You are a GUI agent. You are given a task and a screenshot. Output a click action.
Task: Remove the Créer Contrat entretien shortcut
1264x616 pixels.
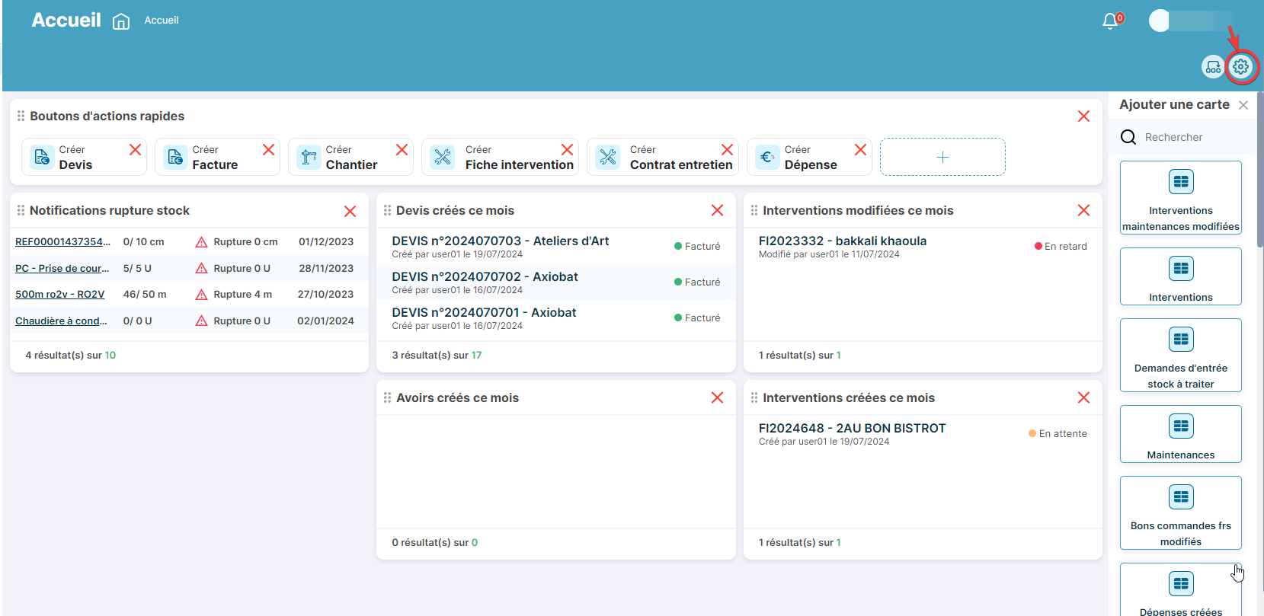pyautogui.click(x=727, y=150)
